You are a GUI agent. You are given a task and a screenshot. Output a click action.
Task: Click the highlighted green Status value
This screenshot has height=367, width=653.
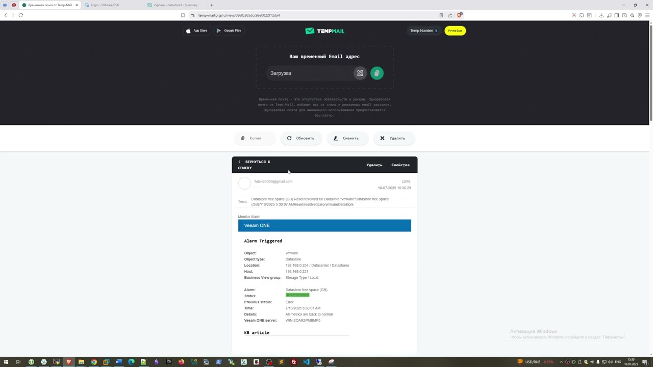click(x=297, y=295)
